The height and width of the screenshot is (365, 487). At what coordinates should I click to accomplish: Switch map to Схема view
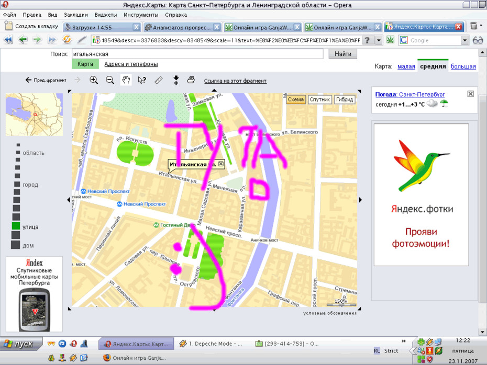[295, 99]
